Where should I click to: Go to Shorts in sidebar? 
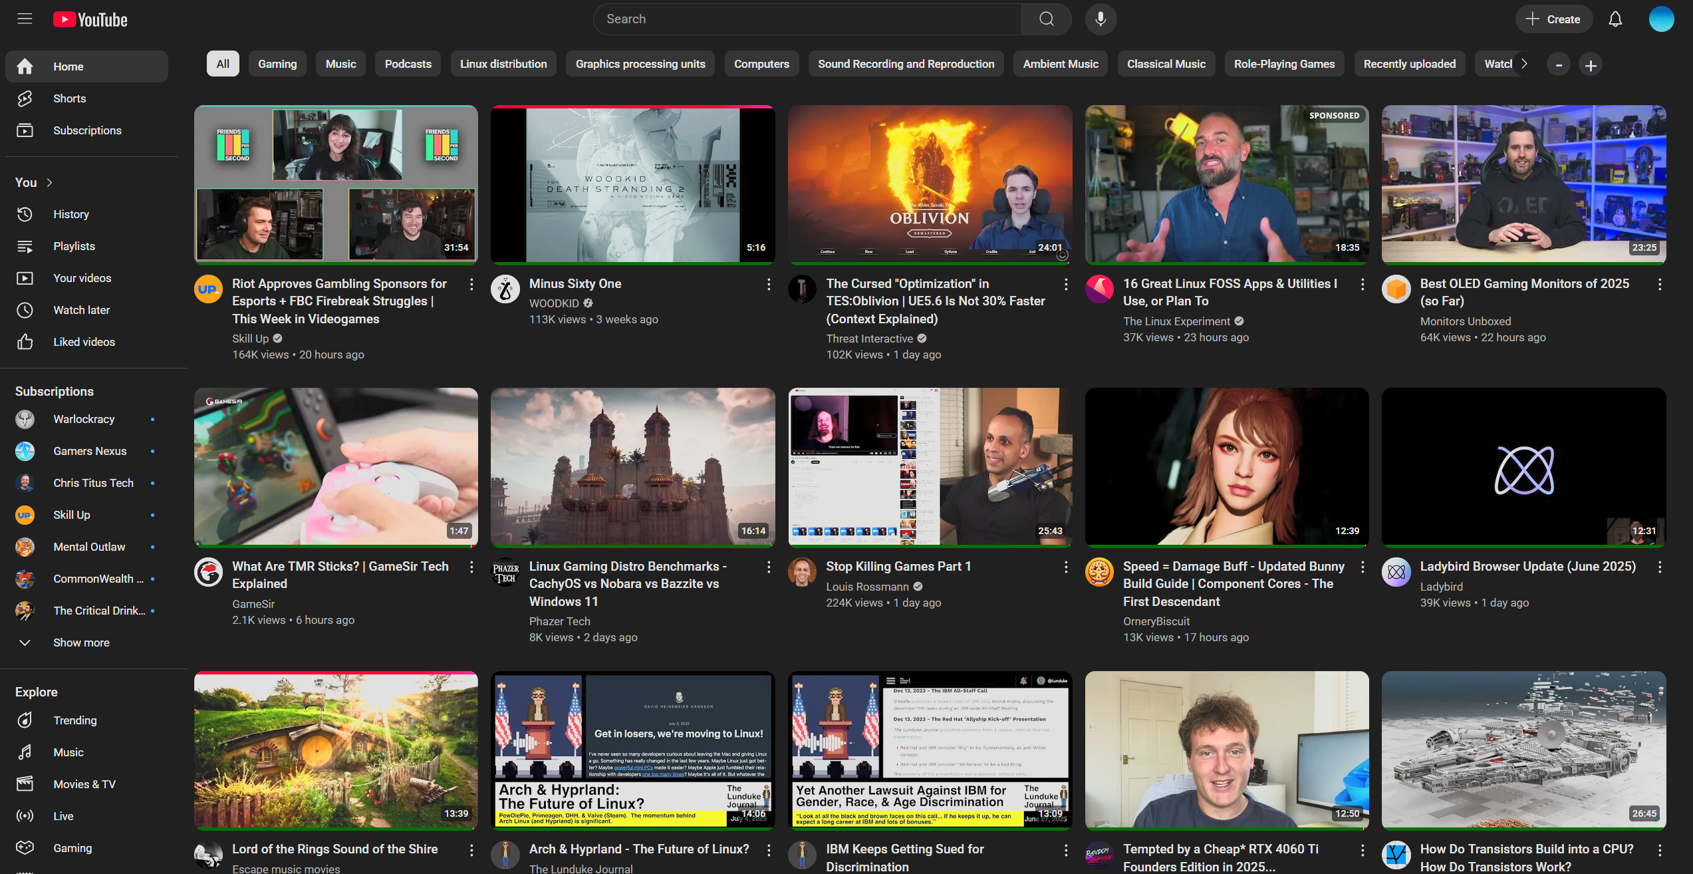coord(86,98)
